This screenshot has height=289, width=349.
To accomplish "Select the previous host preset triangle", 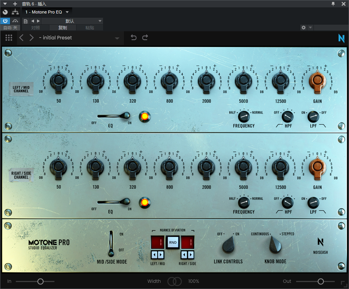I will click(x=33, y=21).
